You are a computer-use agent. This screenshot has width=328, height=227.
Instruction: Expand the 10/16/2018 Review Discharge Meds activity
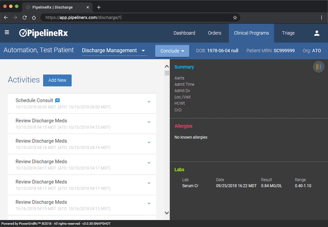[149, 203]
